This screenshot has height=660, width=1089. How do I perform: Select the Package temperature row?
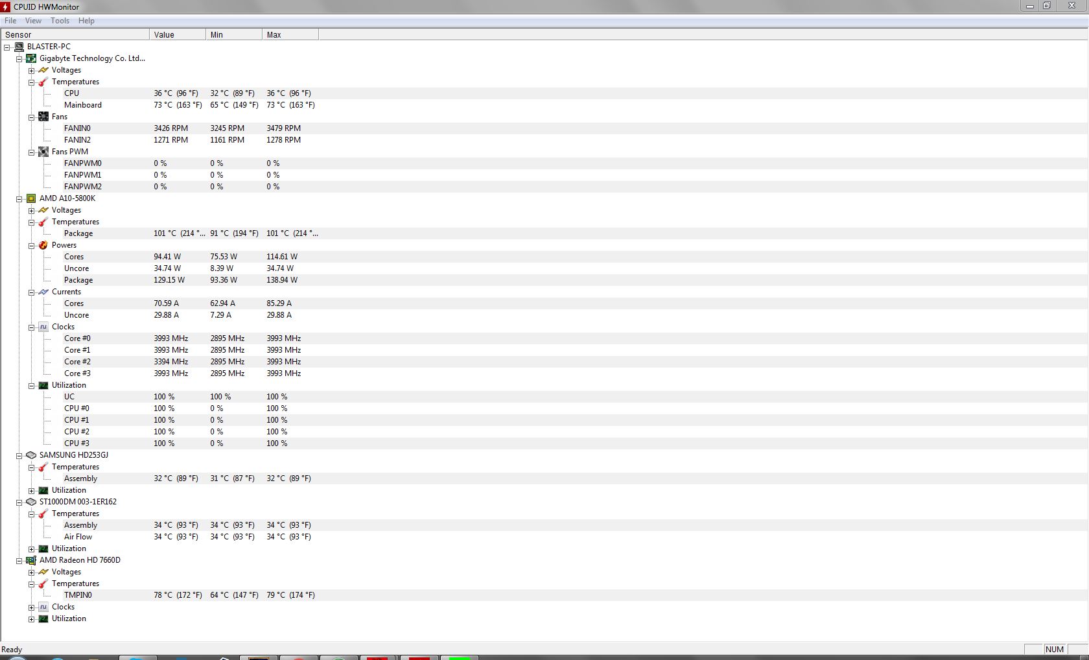pyautogui.click(x=544, y=233)
